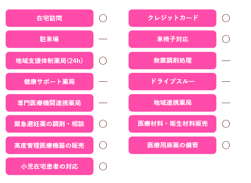This screenshot has height=183, width=251.
Task: Click the 在宅訪問 pink label
Action: [x=49, y=18]
